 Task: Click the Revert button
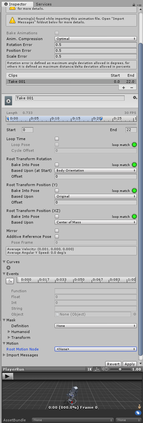pyautogui.click(x=113, y=364)
